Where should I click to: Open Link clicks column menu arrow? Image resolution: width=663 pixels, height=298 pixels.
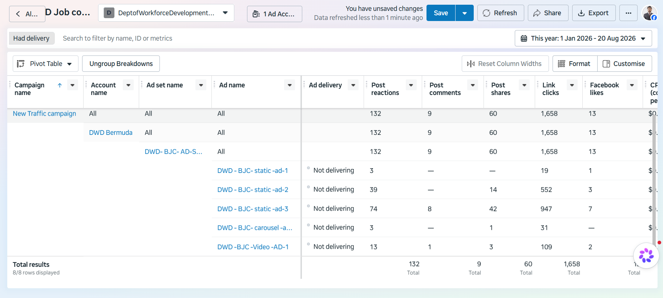[572, 85]
